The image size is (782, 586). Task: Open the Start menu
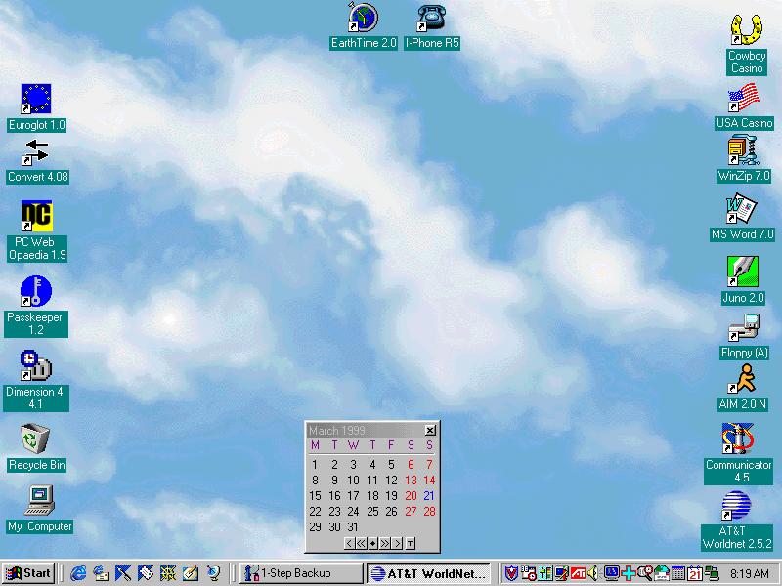(x=28, y=573)
